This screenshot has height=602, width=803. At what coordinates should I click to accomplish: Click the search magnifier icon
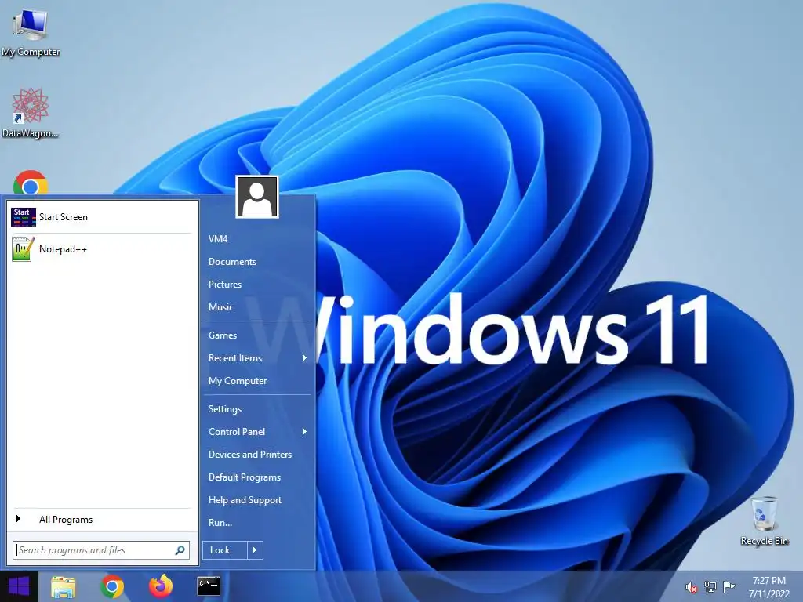click(x=180, y=550)
